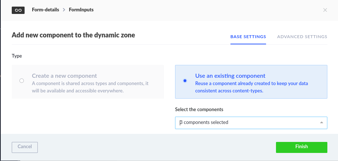This screenshot has width=338, height=161.
Task: Click the Cancel button
Action: point(25,147)
